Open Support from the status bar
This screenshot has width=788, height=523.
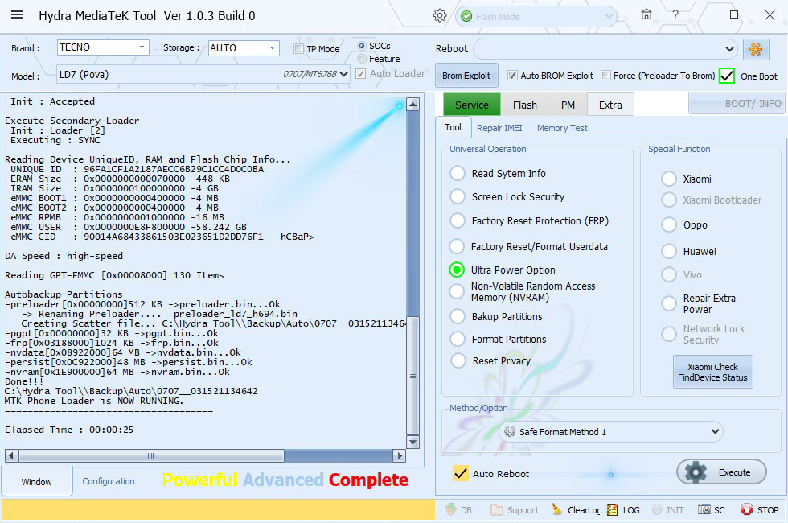[515, 510]
